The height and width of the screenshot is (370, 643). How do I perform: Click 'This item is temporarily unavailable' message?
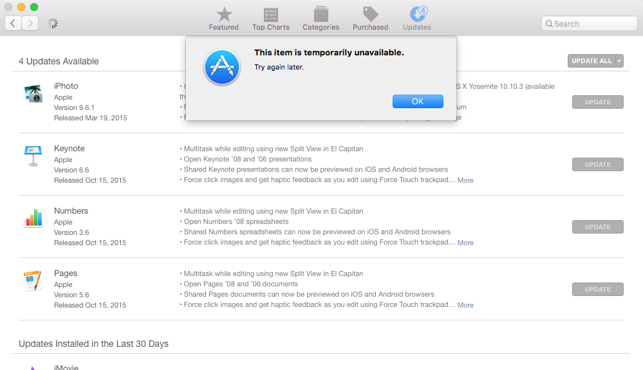[x=329, y=53]
